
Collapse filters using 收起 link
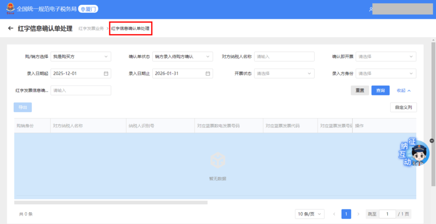(x=404, y=91)
